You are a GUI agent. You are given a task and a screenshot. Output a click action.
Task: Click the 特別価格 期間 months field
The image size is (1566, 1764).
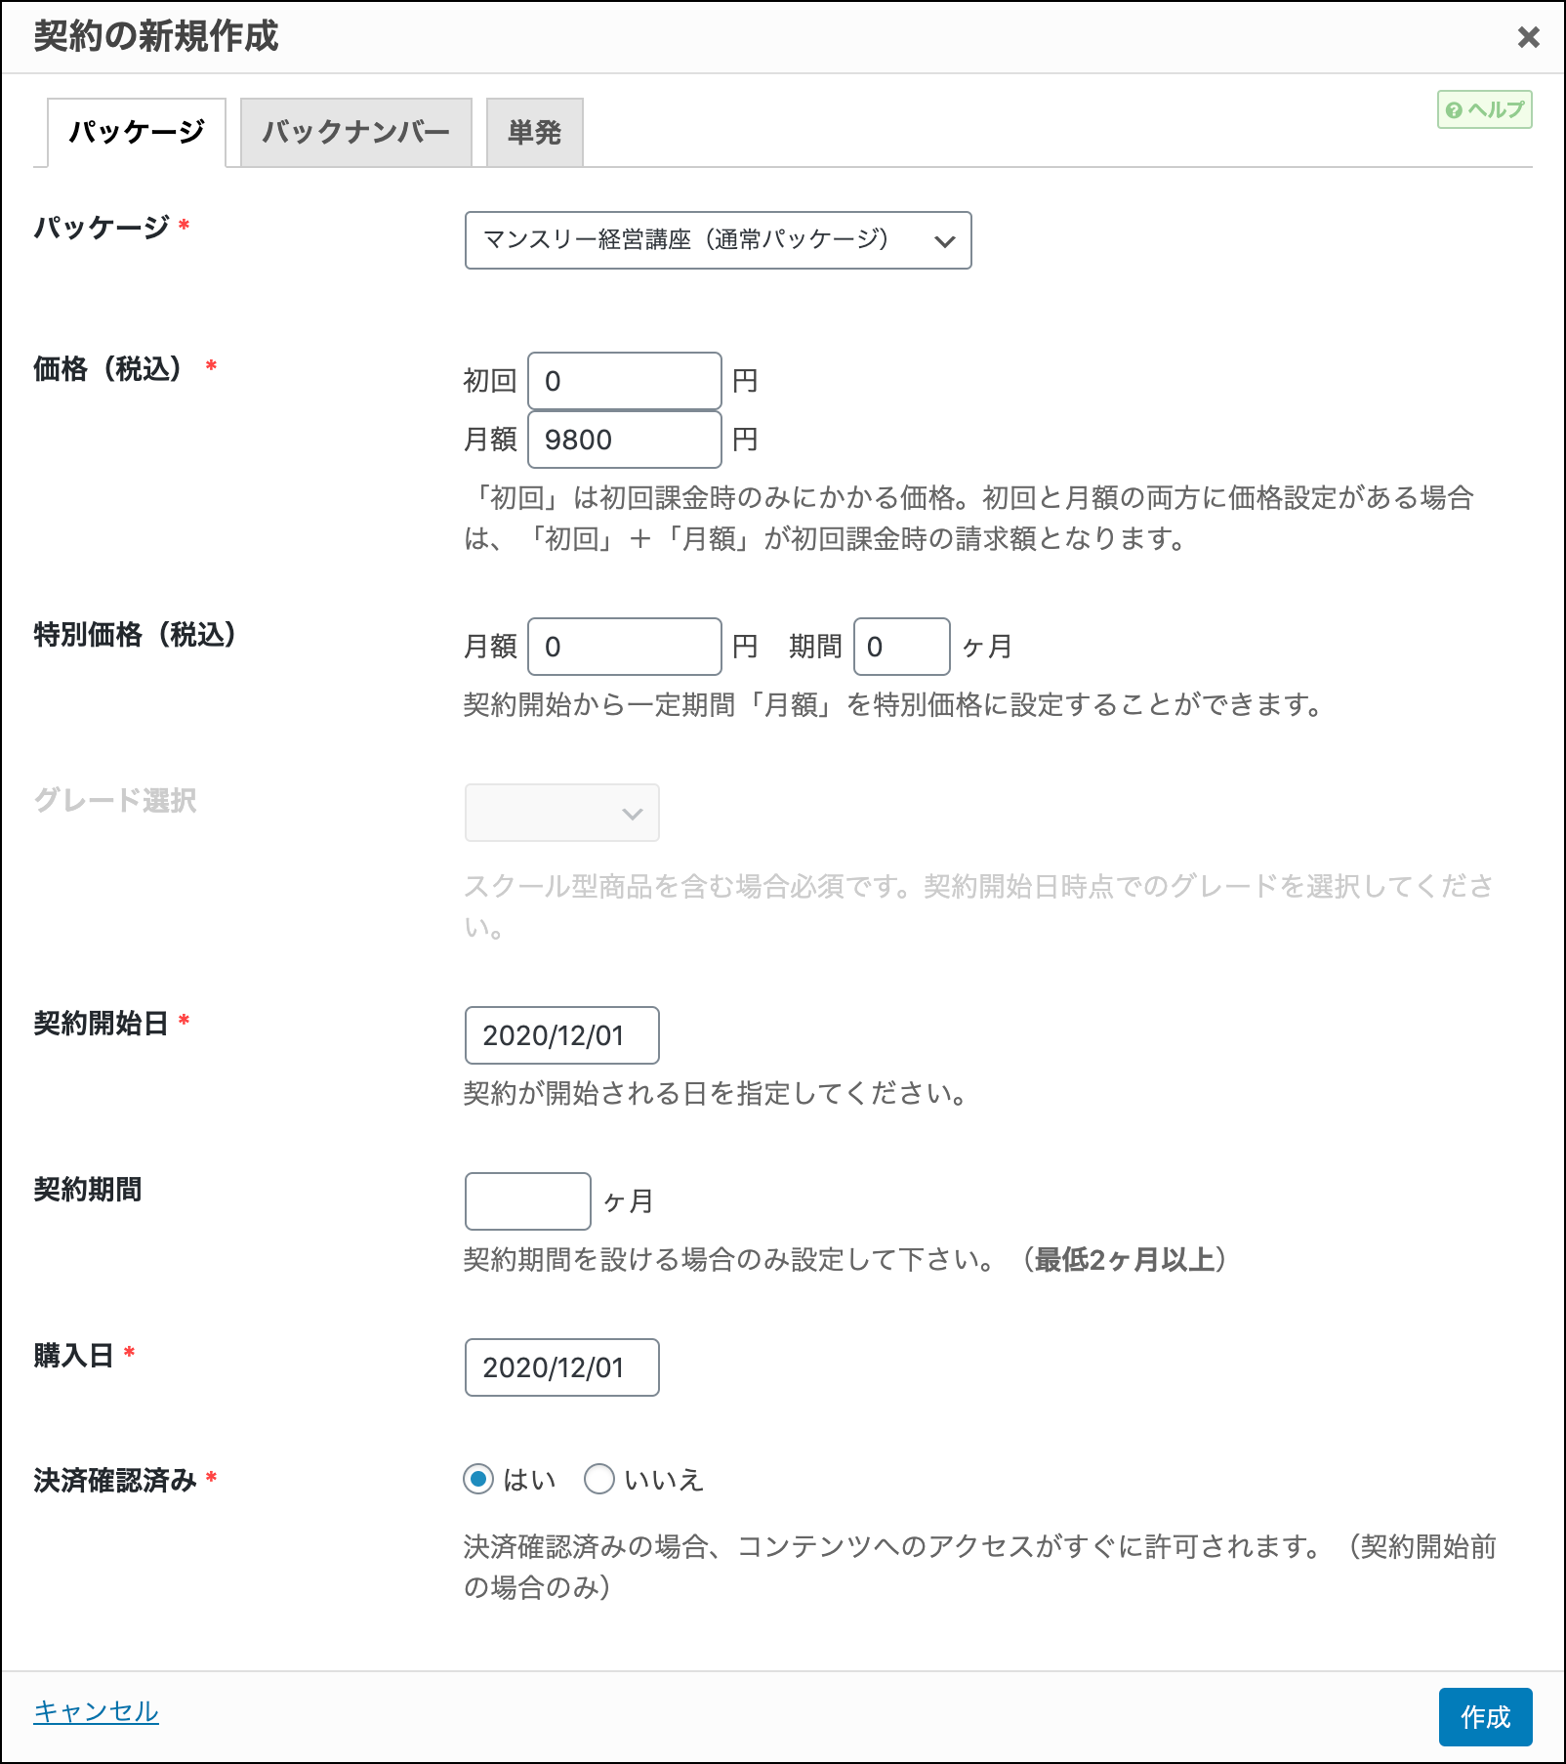pyautogui.click(x=901, y=647)
